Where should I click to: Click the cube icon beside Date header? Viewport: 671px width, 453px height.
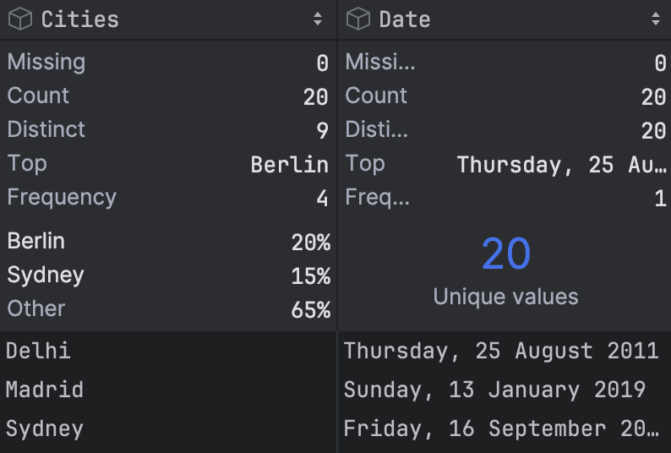pos(357,19)
